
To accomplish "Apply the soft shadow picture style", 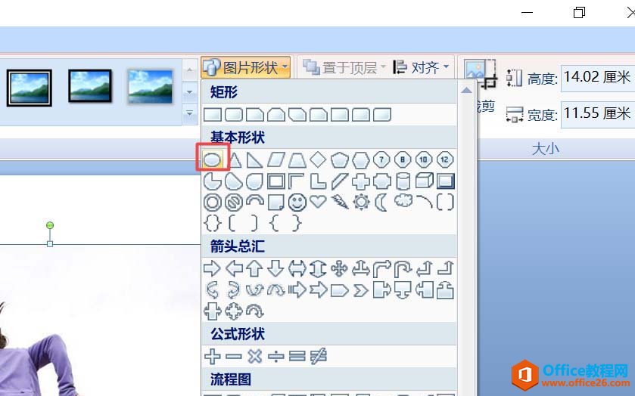I will coord(151,86).
